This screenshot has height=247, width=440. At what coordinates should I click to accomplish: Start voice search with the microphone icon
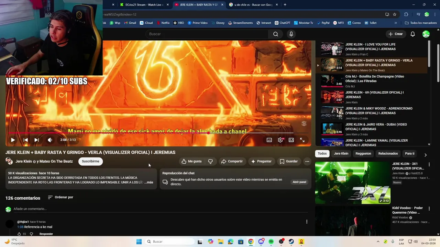291,34
